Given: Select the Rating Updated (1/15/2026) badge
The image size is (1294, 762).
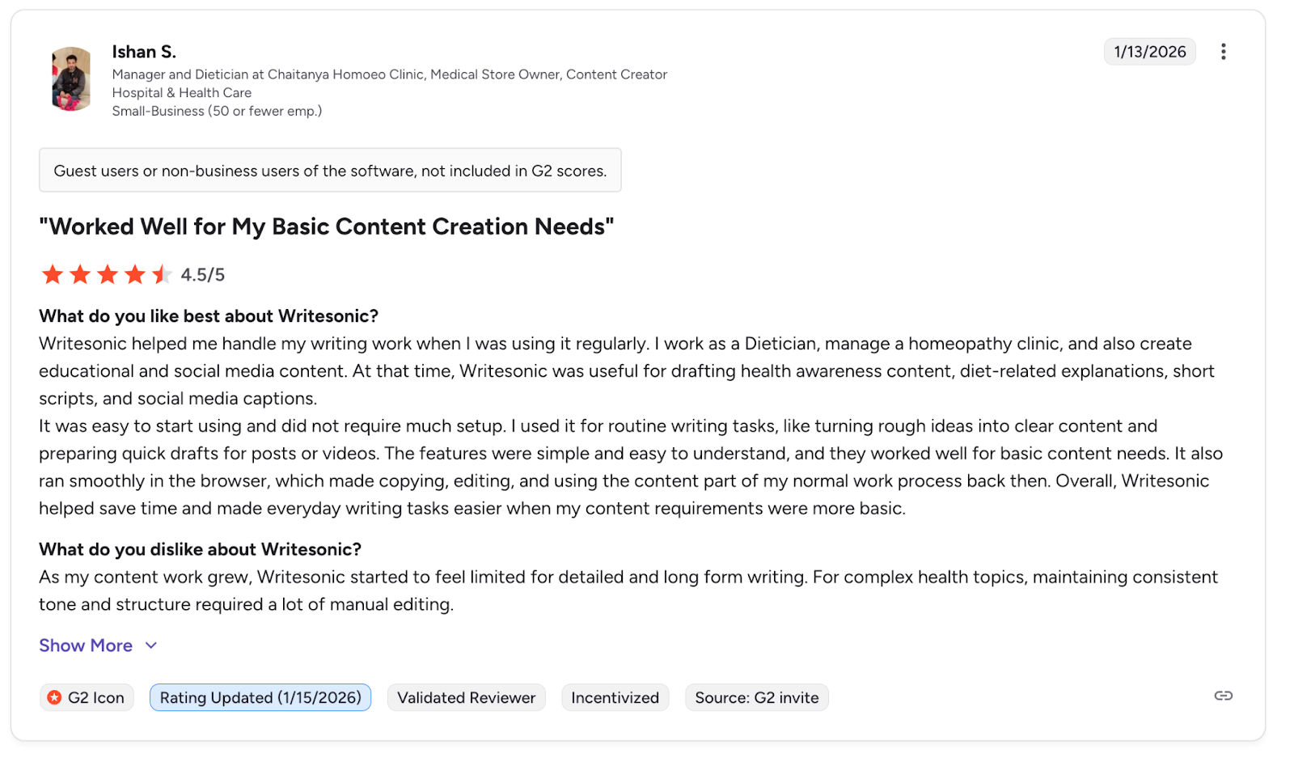Looking at the screenshot, I should point(260,697).
